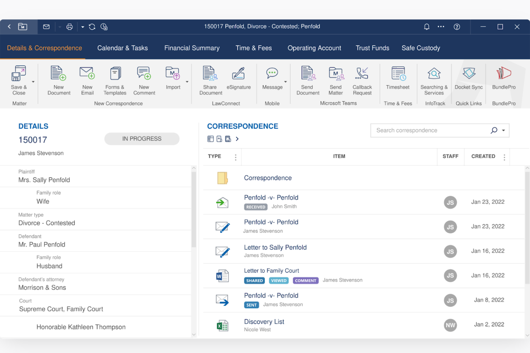Click the printer icon in the title bar
Image resolution: width=530 pixels, height=353 pixels.
pos(69,26)
